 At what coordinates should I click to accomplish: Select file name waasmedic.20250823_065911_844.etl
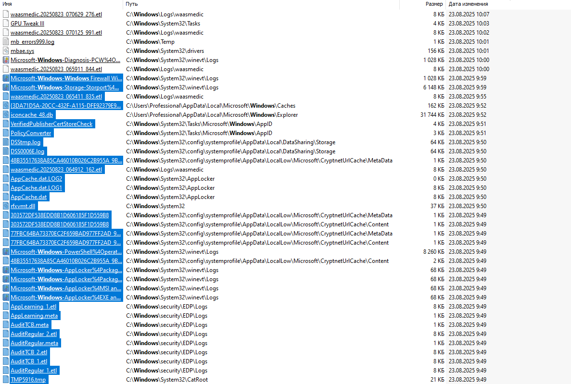click(56, 69)
